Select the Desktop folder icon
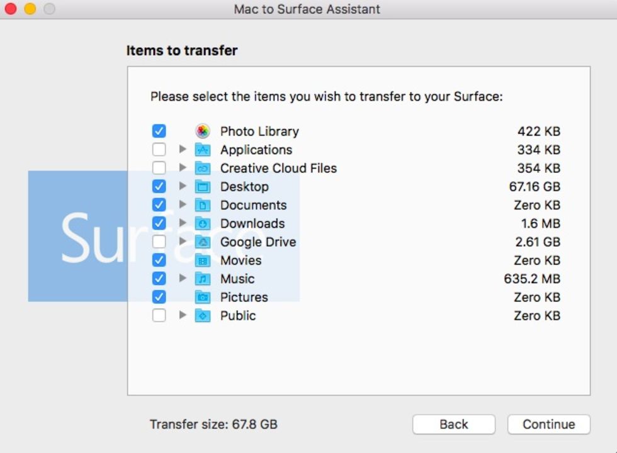Image resolution: width=617 pixels, height=453 pixels. (x=202, y=187)
